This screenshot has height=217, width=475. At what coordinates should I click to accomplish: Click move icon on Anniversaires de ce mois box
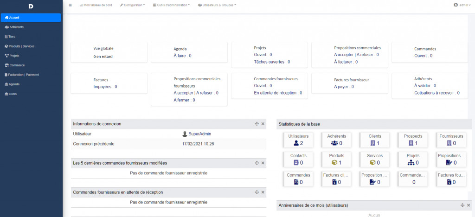click(462, 205)
